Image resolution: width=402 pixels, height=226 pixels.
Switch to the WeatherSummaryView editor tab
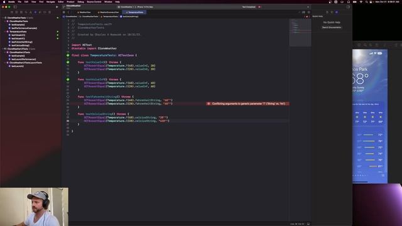point(108,12)
